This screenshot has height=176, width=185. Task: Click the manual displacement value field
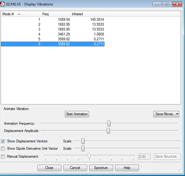pos(144,157)
